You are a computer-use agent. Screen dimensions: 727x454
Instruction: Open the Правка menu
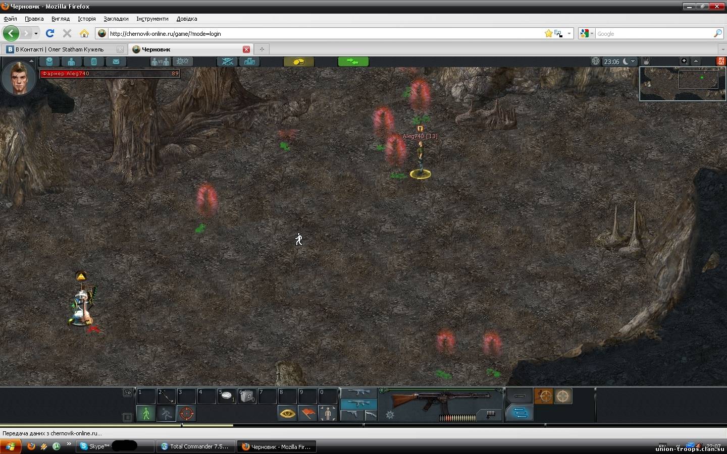pyautogui.click(x=34, y=19)
